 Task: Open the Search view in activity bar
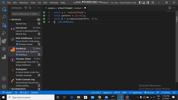(4, 17)
